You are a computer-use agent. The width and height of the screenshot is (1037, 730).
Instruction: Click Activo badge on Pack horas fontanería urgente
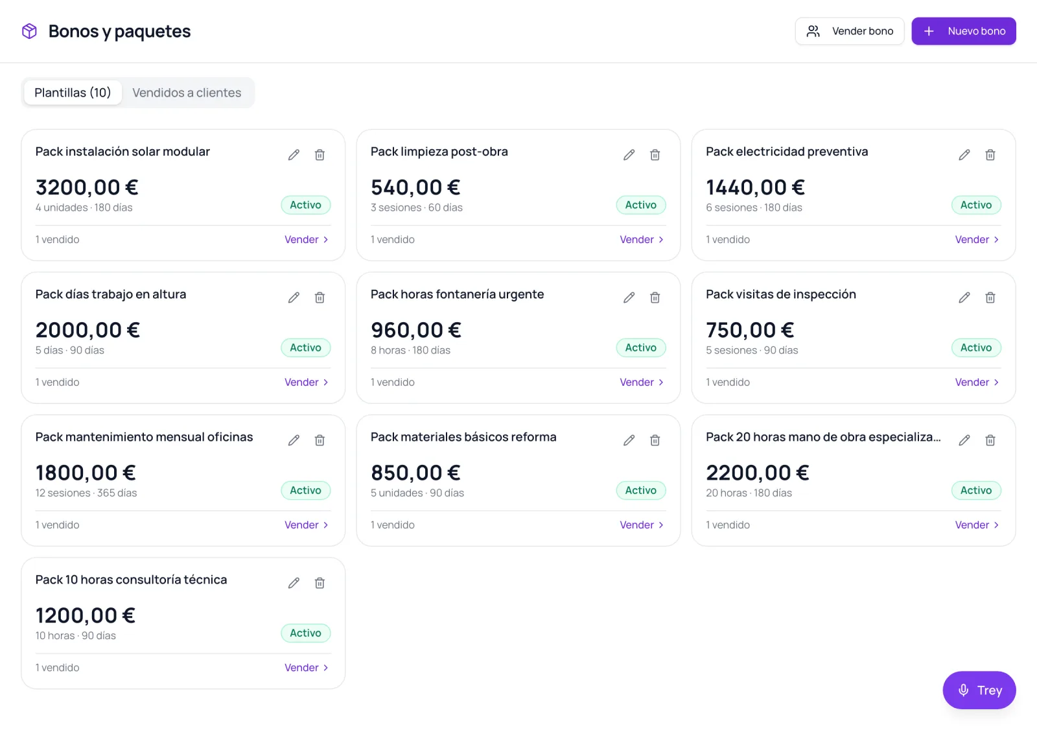[x=641, y=347]
